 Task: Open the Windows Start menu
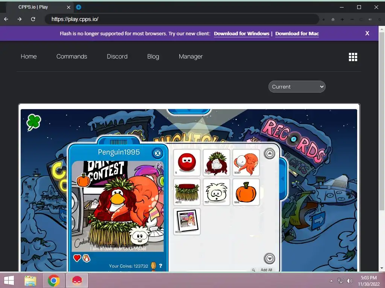[9, 280]
